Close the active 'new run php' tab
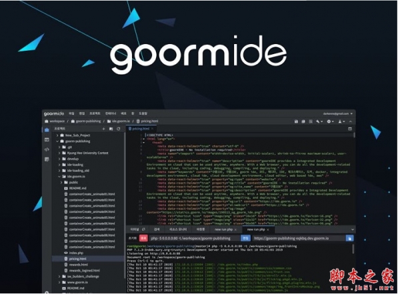This screenshot has height=294, width=400. coord(268,230)
